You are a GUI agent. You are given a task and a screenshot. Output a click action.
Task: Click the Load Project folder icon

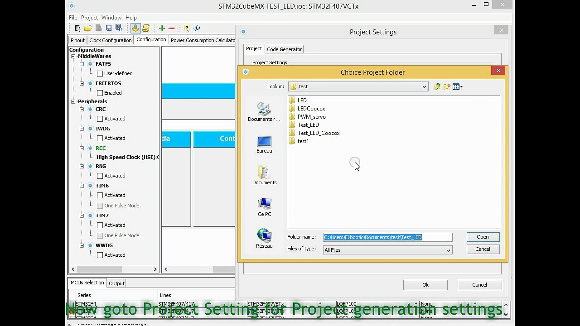[x=88, y=28]
